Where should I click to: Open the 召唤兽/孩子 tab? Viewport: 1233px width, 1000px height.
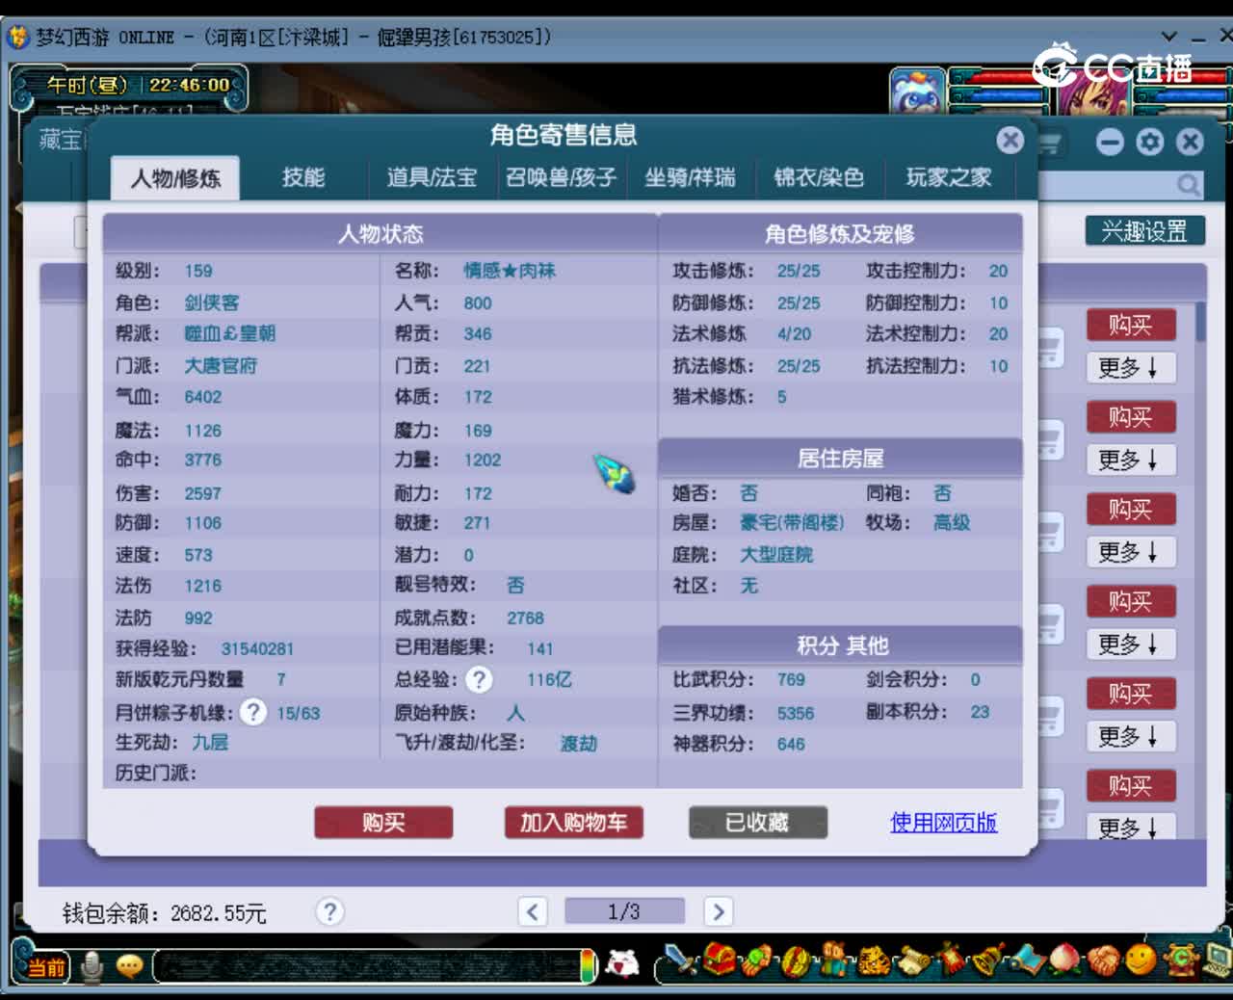point(561,178)
